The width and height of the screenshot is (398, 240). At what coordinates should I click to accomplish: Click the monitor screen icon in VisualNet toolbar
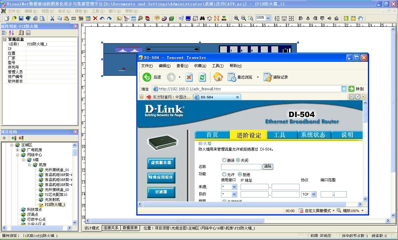tap(188, 18)
